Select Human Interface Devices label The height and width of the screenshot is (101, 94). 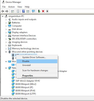point(24,36)
